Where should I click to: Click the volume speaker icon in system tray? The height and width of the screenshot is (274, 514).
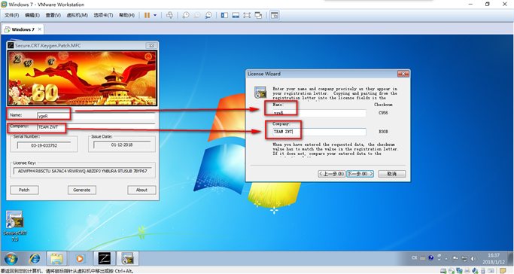tap(473, 259)
